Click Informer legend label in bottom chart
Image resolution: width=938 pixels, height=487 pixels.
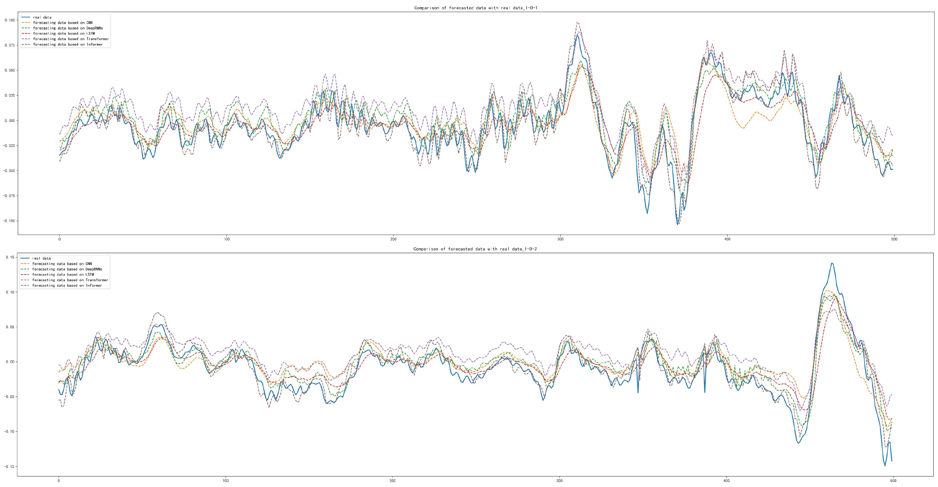tap(67, 286)
